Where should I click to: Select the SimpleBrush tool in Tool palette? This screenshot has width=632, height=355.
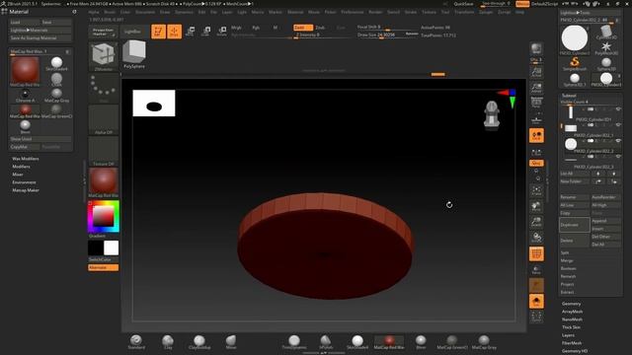coord(575,63)
